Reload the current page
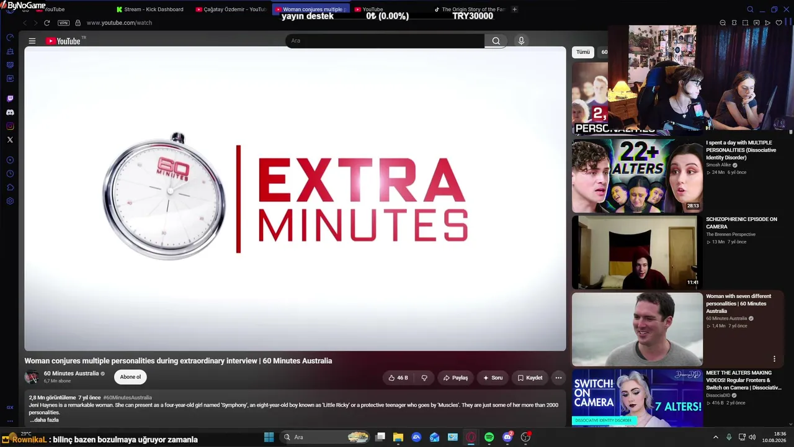794x447 pixels. click(x=47, y=23)
